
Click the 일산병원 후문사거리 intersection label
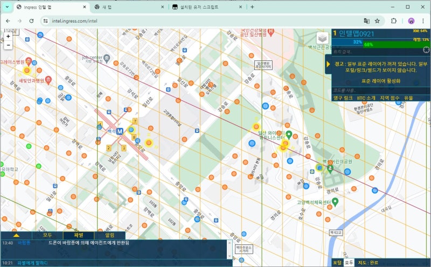point(263,65)
